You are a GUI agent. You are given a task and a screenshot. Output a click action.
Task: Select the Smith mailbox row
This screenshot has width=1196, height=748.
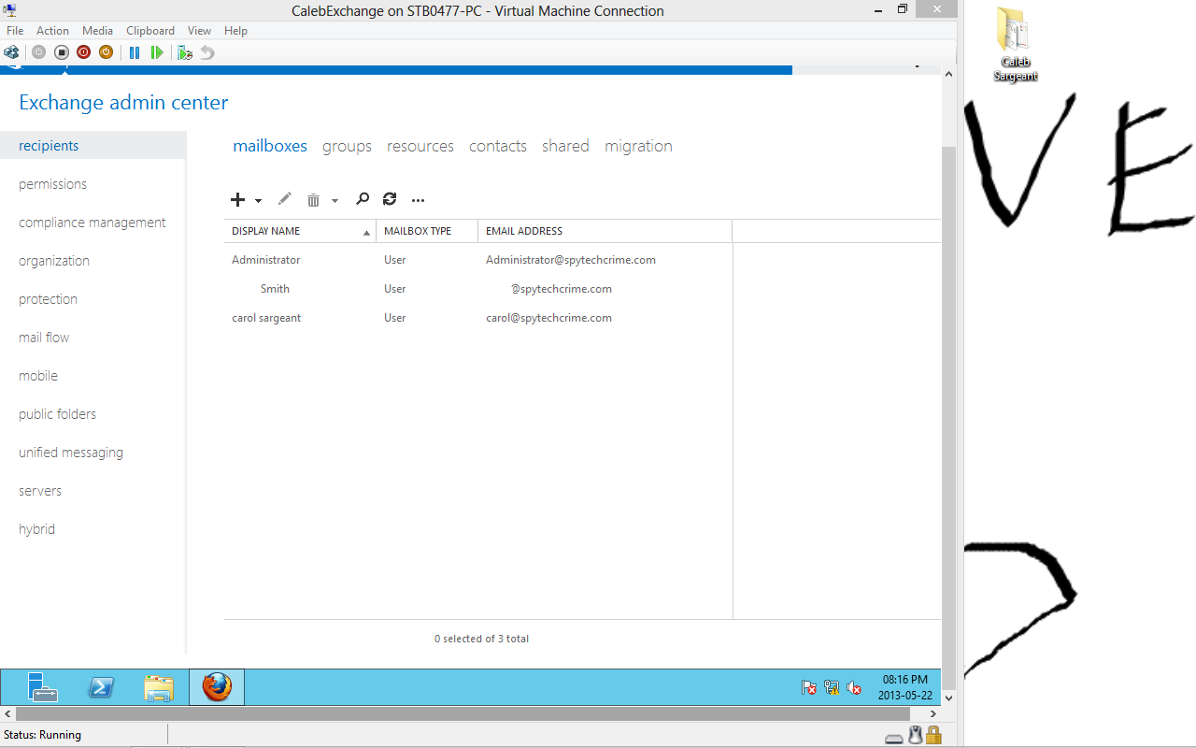coord(478,289)
